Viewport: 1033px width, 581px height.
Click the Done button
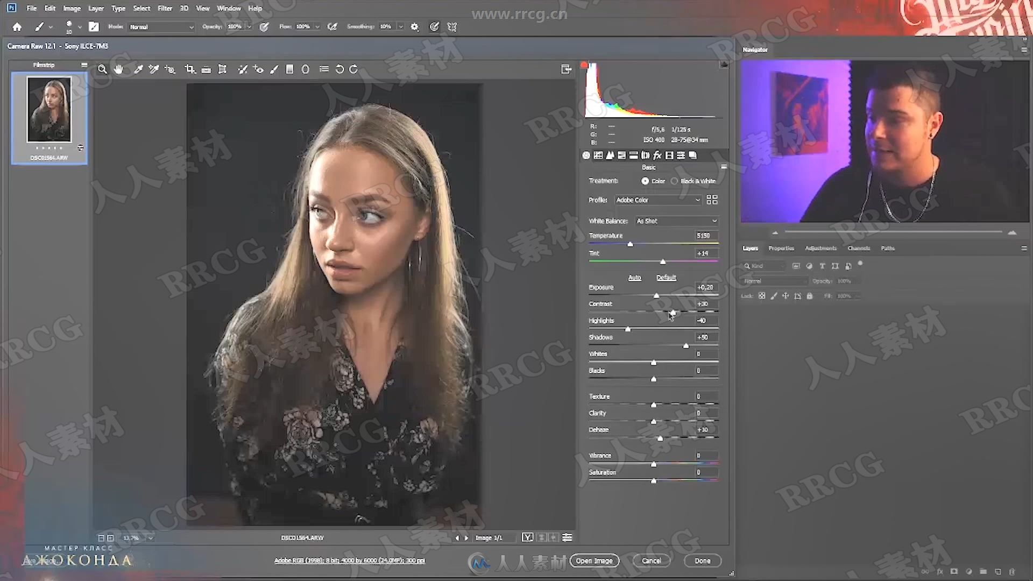click(x=702, y=561)
